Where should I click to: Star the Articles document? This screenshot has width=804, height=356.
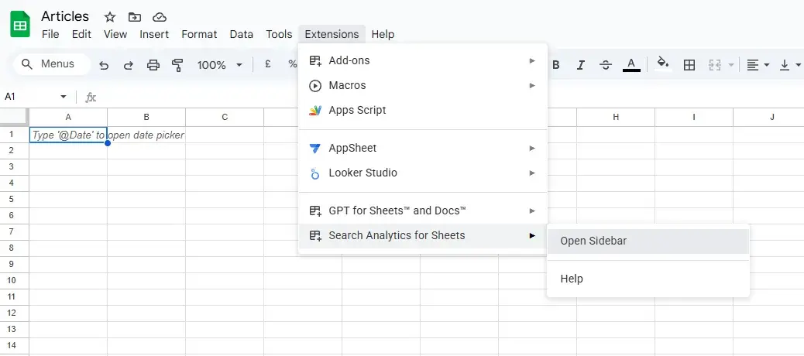pyautogui.click(x=110, y=17)
